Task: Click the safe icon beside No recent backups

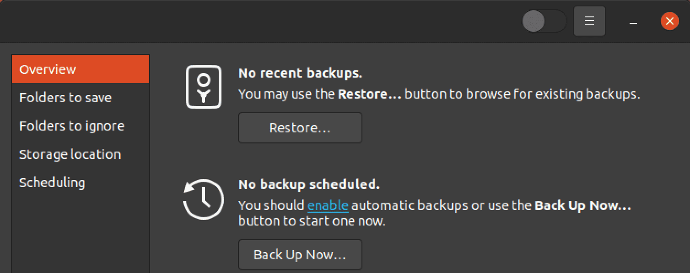Action: pos(204,87)
